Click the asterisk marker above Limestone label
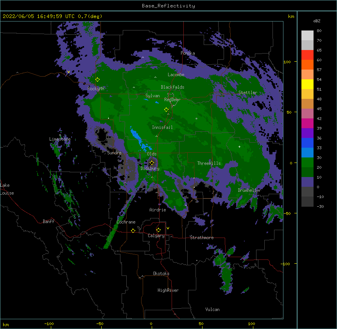 (x=60, y=135)
